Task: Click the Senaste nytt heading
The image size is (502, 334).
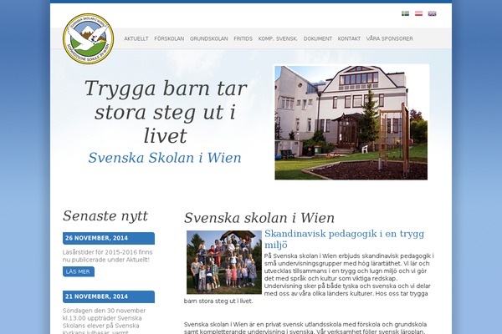Action: 105,216
